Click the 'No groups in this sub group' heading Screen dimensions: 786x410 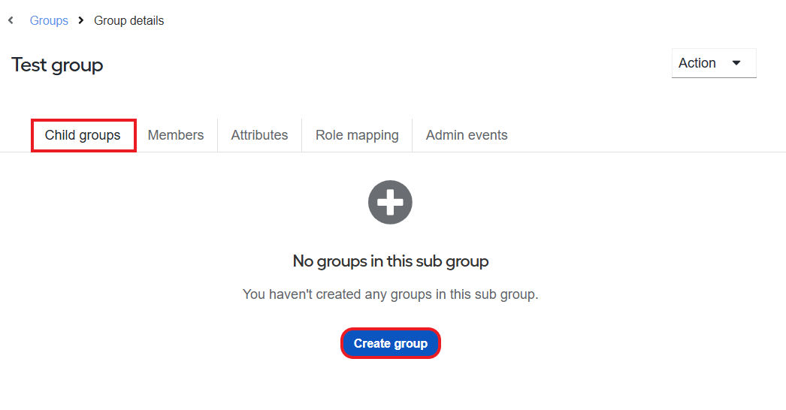coord(391,261)
